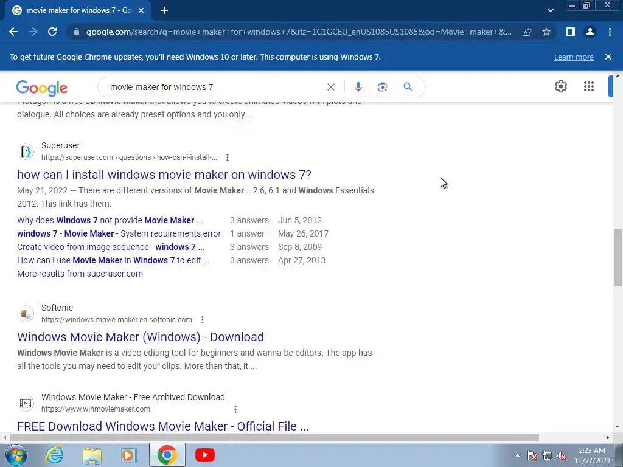Click the Superuser site favicon

(x=26, y=151)
